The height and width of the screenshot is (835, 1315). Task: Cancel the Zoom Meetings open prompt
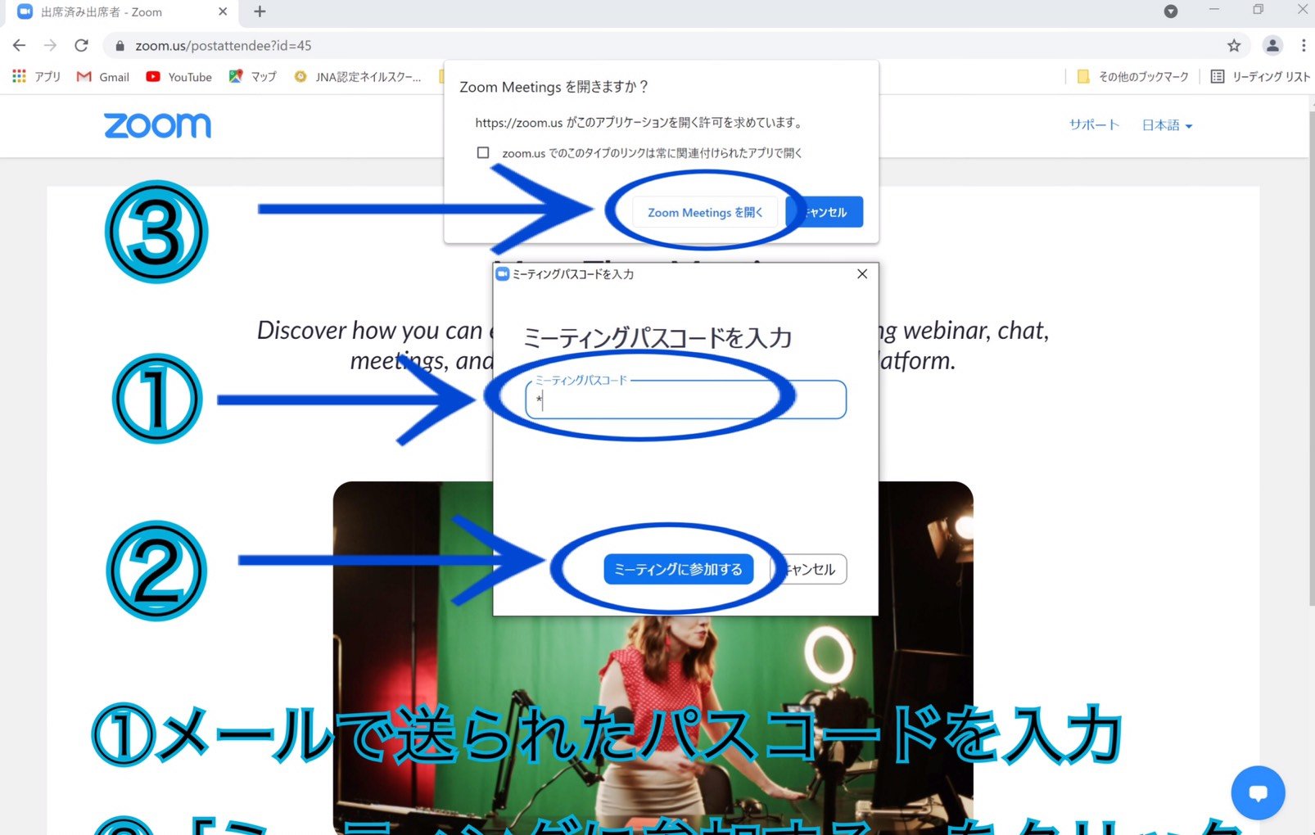pos(825,212)
